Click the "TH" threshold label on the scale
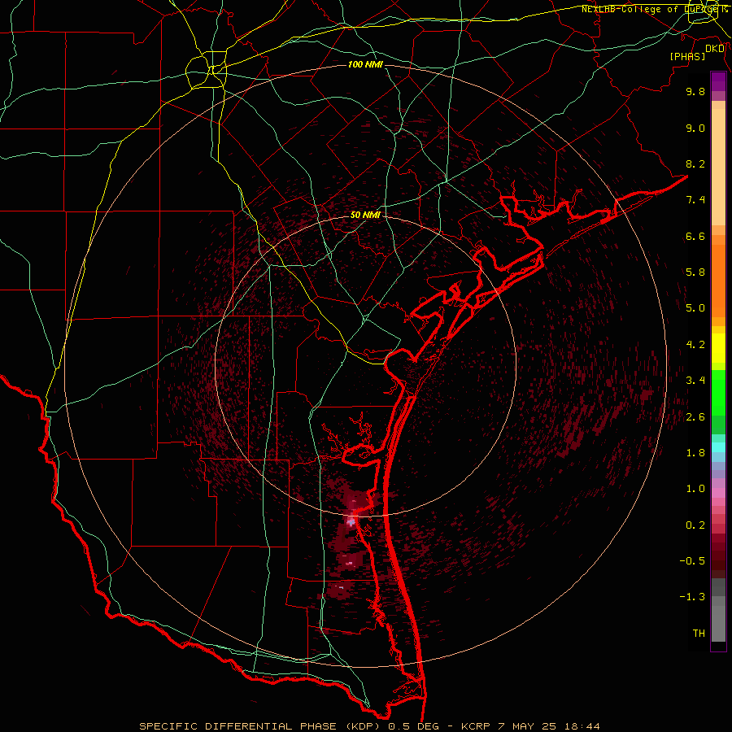 point(699,634)
